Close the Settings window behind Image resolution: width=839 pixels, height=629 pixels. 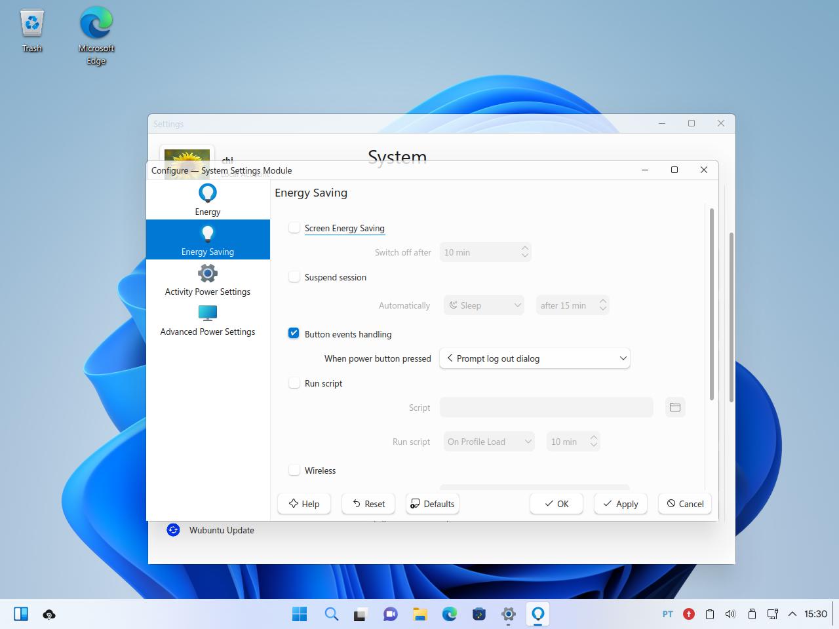tap(721, 123)
